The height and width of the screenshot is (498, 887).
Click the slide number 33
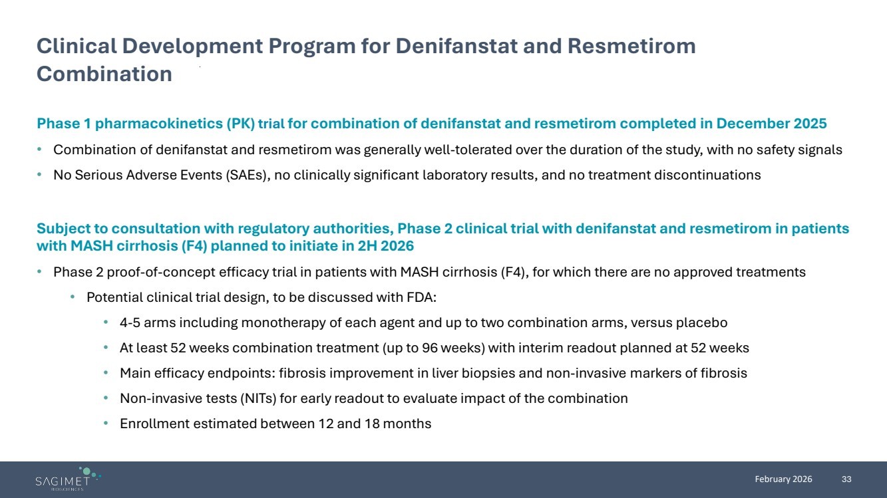pos(846,479)
